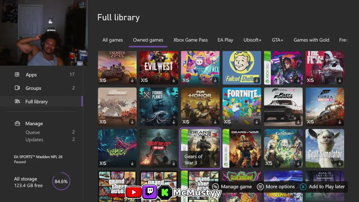Click the Manage toolbox icon

click(x=17, y=123)
